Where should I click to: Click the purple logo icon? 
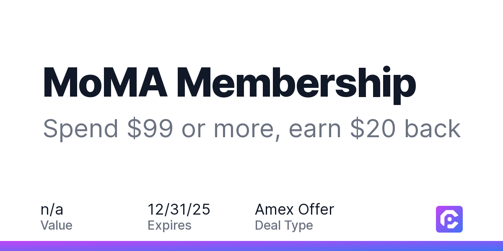click(449, 219)
